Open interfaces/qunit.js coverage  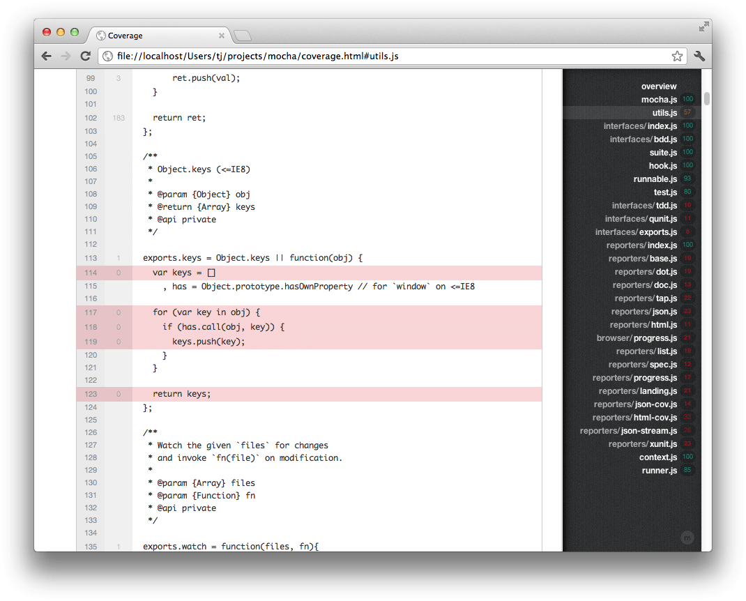click(x=641, y=219)
